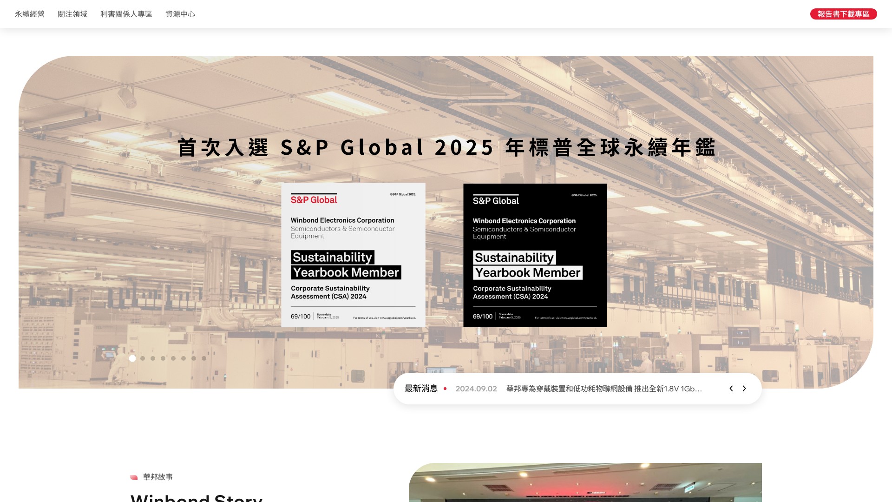This screenshot has height=502, width=892.
Task: Click the white S&P Global yearbook badge
Action: pyautogui.click(x=353, y=255)
